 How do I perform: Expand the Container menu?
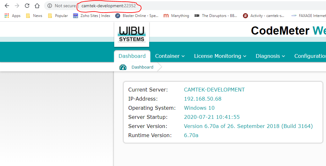[170, 56]
